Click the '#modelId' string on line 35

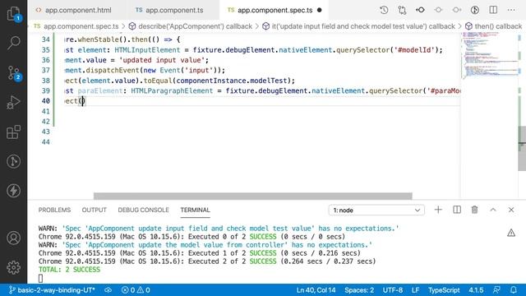coord(414,50)
